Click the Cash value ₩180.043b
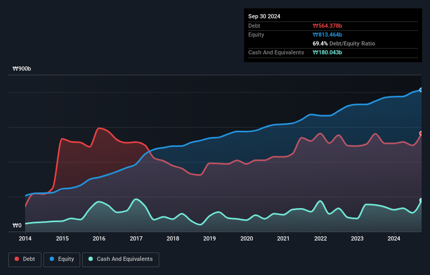 pyautogui.click(x=327, y=52)
